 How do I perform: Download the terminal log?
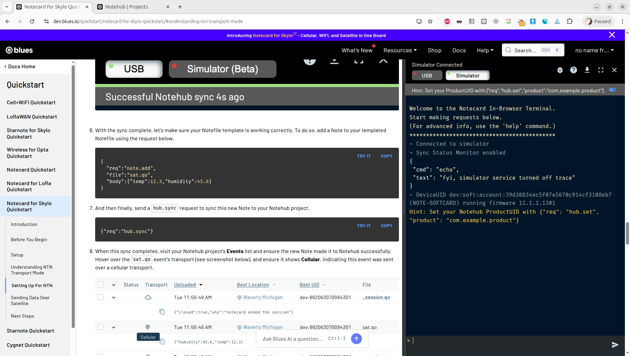coord(587,70)
